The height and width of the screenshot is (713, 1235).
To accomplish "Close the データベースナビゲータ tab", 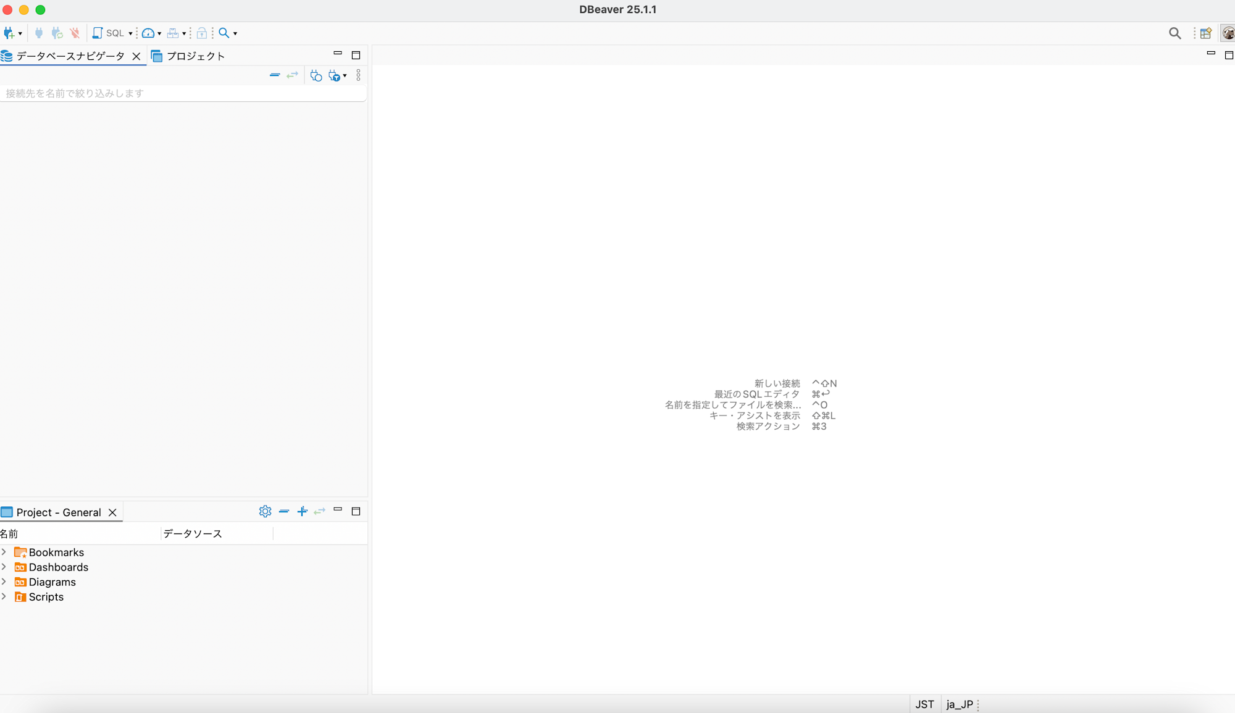I will point(136,56).
